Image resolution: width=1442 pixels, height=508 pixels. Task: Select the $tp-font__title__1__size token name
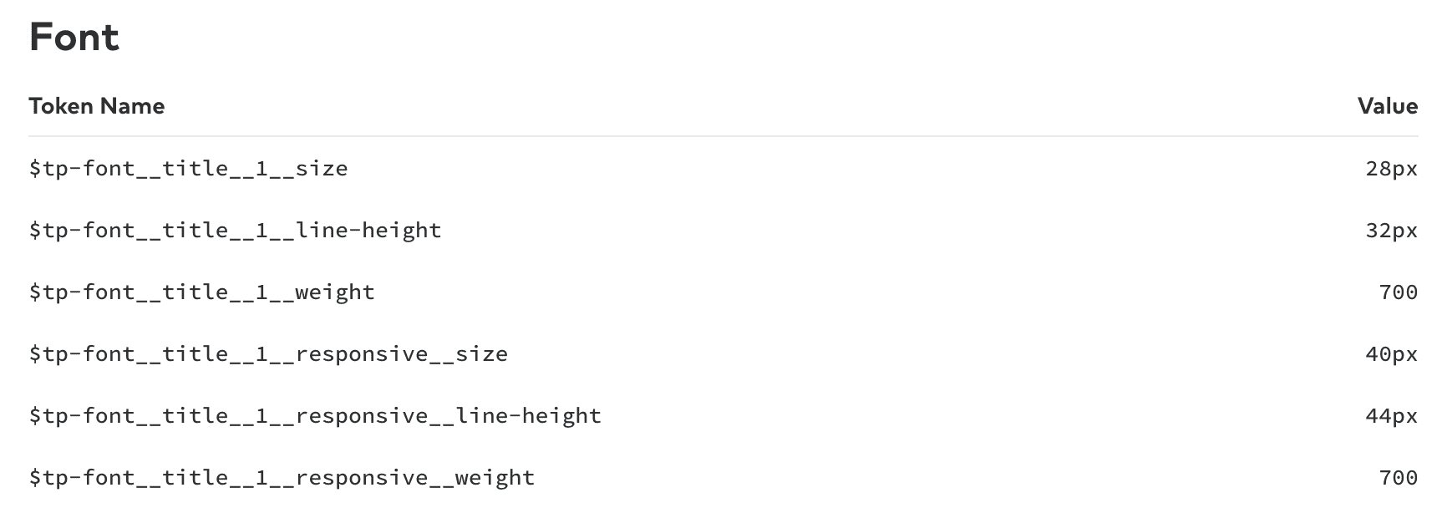click(188, 169)
